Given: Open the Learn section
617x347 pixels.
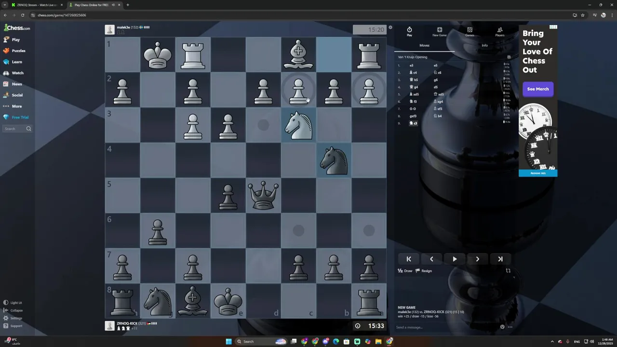Looking at the screenshot, I should pos(13,62).
